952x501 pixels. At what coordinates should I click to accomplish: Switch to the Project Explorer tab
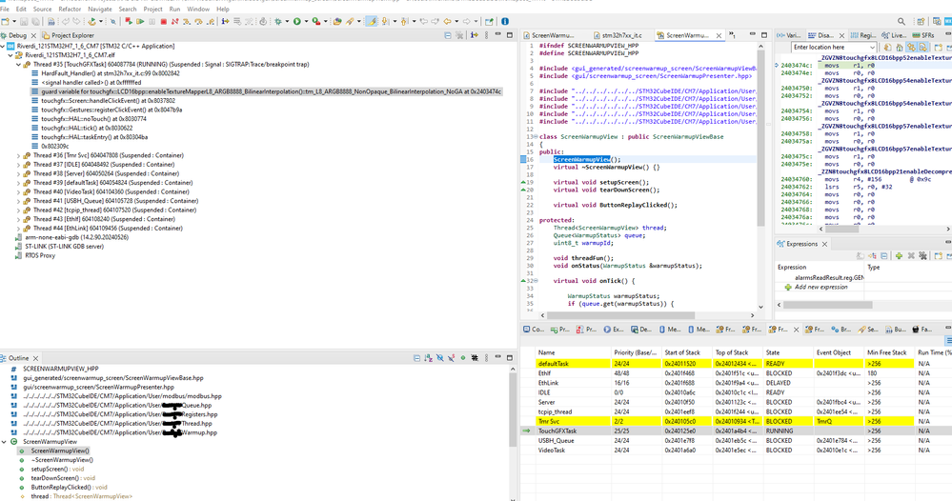(68, 36)
